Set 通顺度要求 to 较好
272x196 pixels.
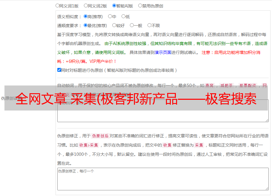click(x=114, y=25)
